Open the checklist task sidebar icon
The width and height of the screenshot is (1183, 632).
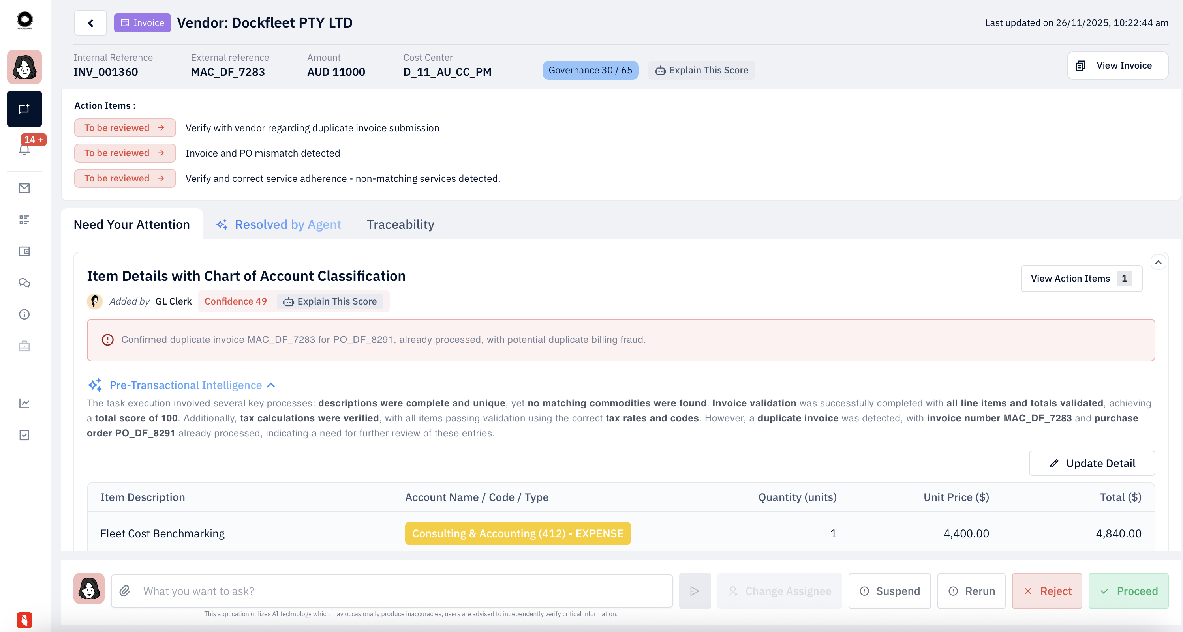24,435
